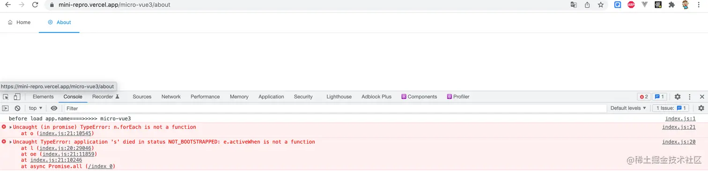
Task: Open the Extensions puzzle-piece menu
Action: click(x=671, y=5)
